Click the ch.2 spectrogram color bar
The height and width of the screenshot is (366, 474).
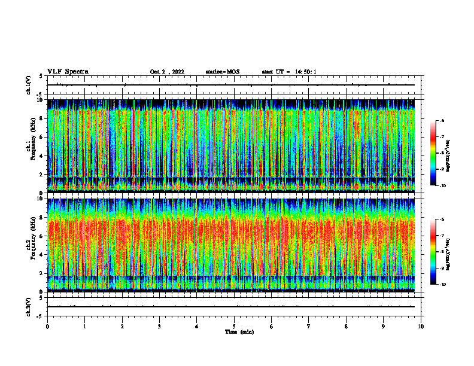point(433,252)
